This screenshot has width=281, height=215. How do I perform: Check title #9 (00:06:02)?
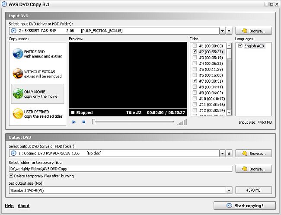pyautogui.click(x=195, y=93)
